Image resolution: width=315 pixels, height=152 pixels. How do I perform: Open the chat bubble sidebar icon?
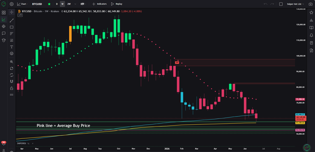4,33
